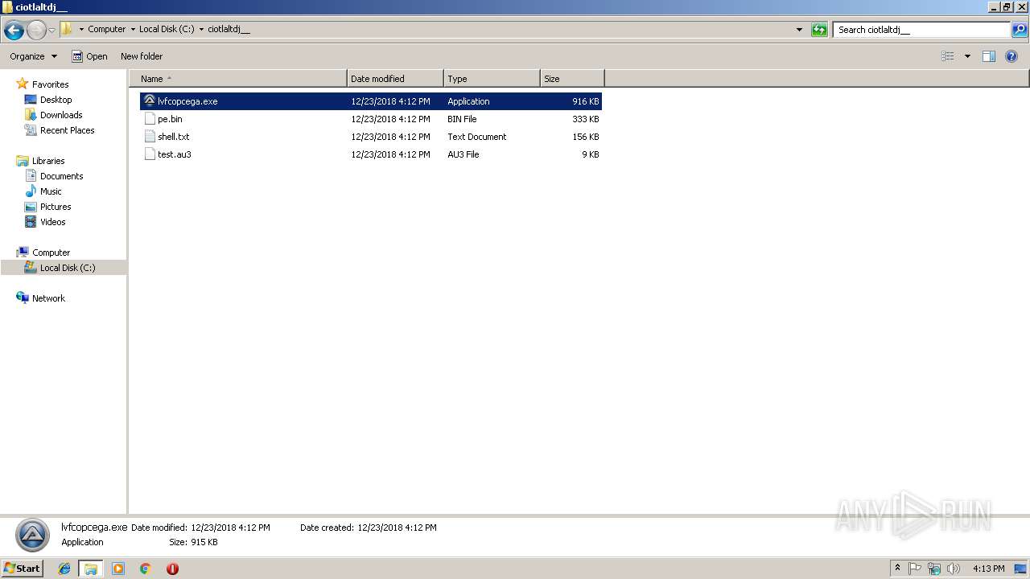The image size is (1030, 579).
Task: Sort by Type column header
Action: coord(492,79)
